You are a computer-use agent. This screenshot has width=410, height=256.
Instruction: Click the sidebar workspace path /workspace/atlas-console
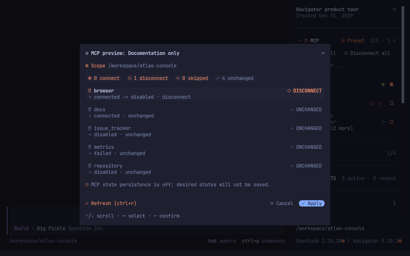pyautogui.click(x=330, y=228)
